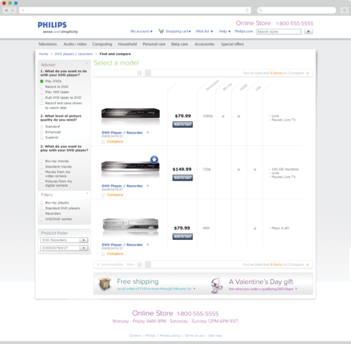Submit store search with arrow button
This screenshot has width=351, height=344.
[x=308, y=31]
